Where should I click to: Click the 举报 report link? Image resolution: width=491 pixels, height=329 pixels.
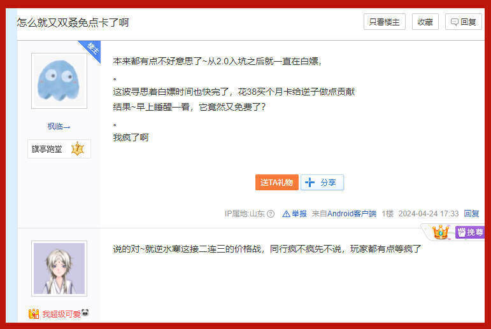click(299, 214)
